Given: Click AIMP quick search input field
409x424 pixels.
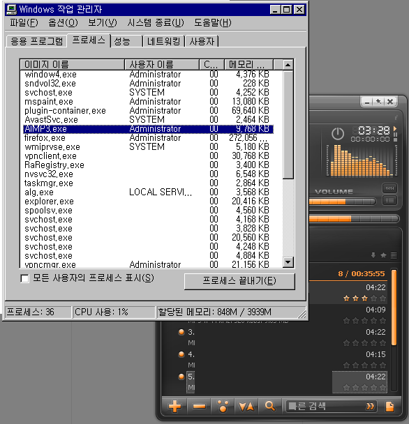Looking at the screenshot, I should coord(325,406).
